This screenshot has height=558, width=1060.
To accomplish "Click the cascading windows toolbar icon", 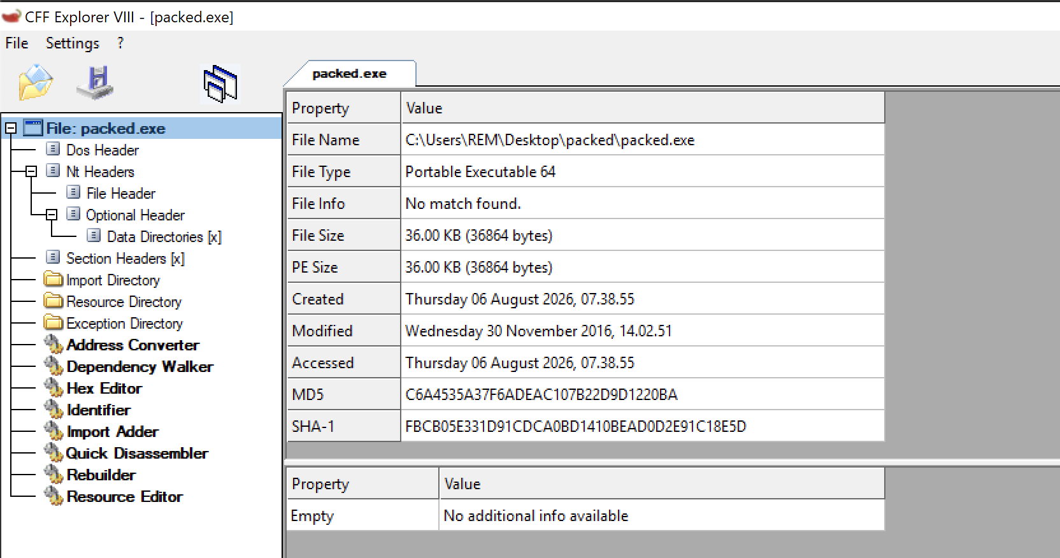I will point(220,83).
